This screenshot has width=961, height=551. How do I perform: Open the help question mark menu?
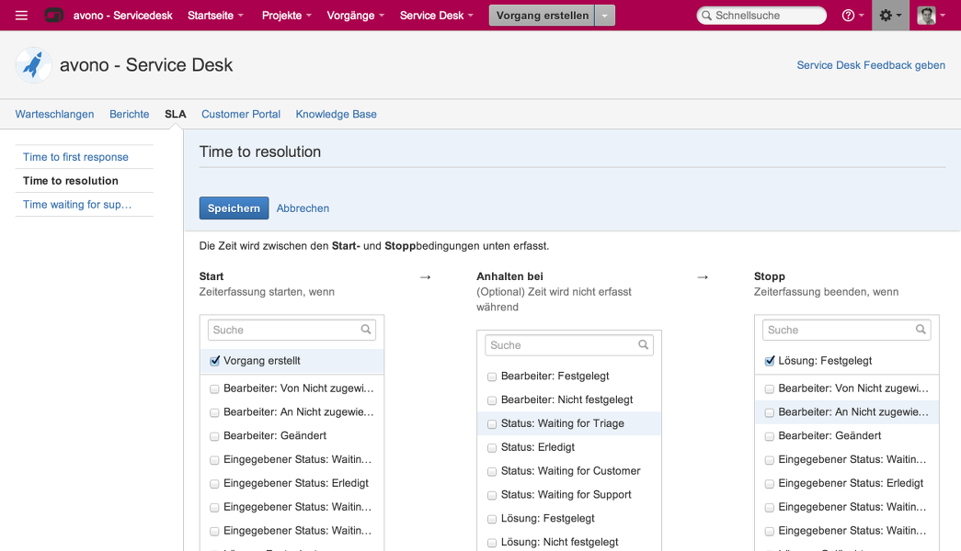[x=852, y=16]
